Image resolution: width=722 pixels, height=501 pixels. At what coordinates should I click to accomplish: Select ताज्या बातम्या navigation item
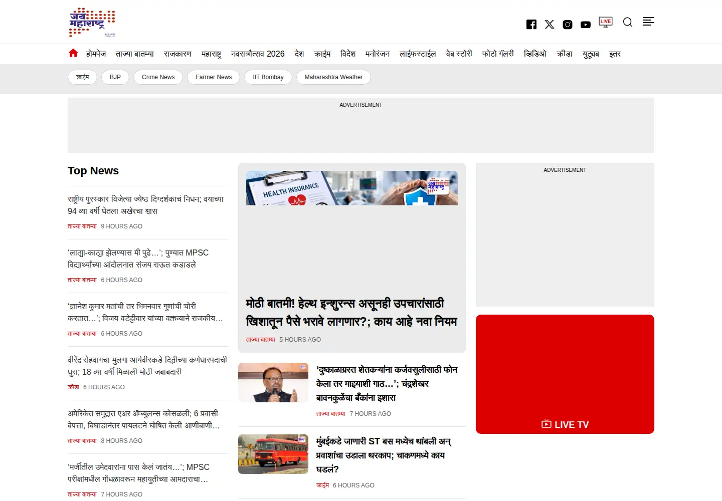tap(135, 54)
